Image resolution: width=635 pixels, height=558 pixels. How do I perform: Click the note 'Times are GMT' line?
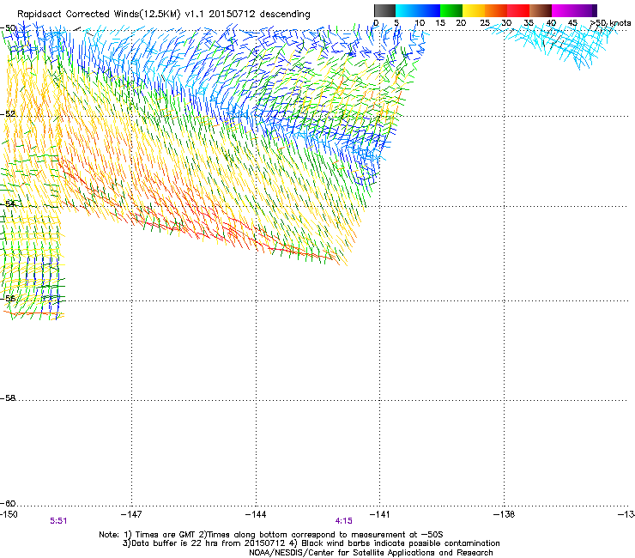271,535
